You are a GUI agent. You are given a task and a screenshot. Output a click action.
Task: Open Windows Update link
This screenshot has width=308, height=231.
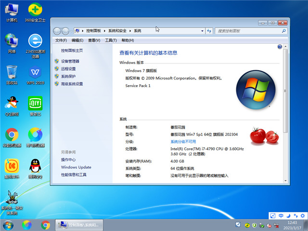pos(76,167)
